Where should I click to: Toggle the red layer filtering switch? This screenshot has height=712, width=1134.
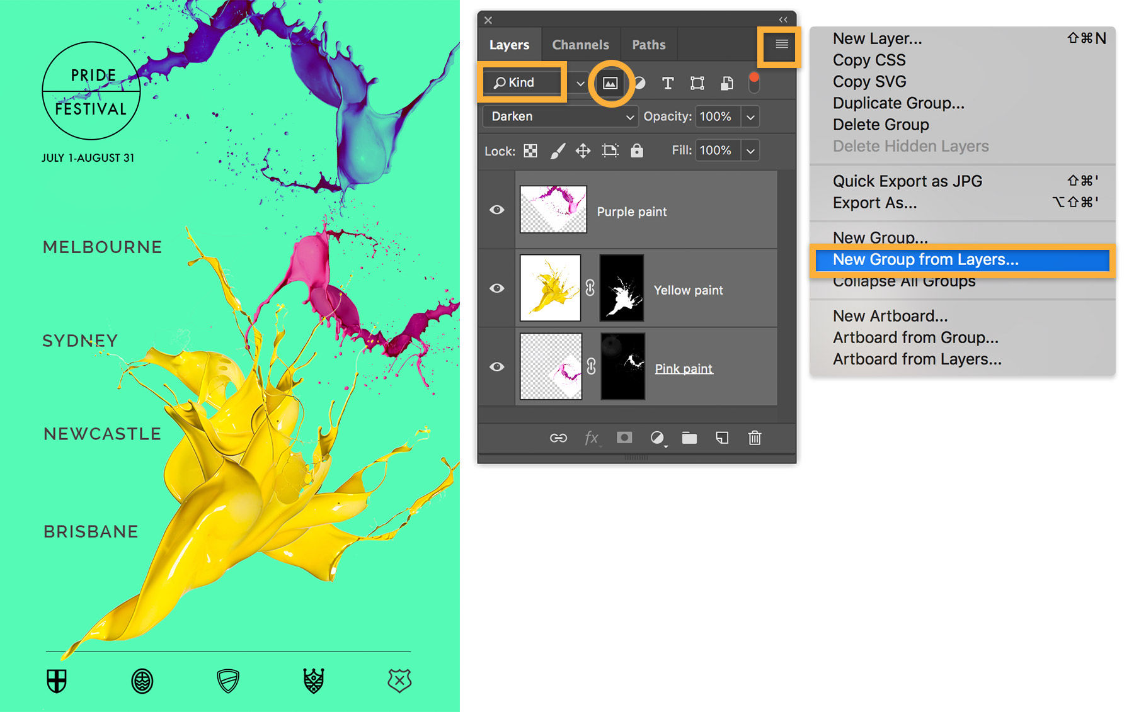(754, 81)
